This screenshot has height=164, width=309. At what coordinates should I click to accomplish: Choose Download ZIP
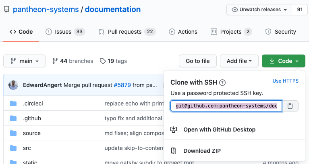coord(234,151)
